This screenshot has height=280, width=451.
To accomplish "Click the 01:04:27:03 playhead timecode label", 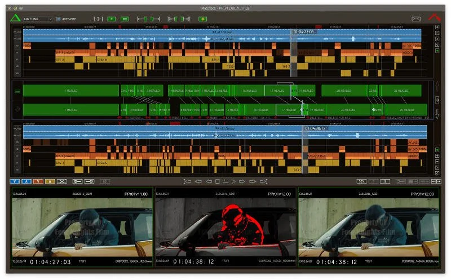I will coord(304,32).
